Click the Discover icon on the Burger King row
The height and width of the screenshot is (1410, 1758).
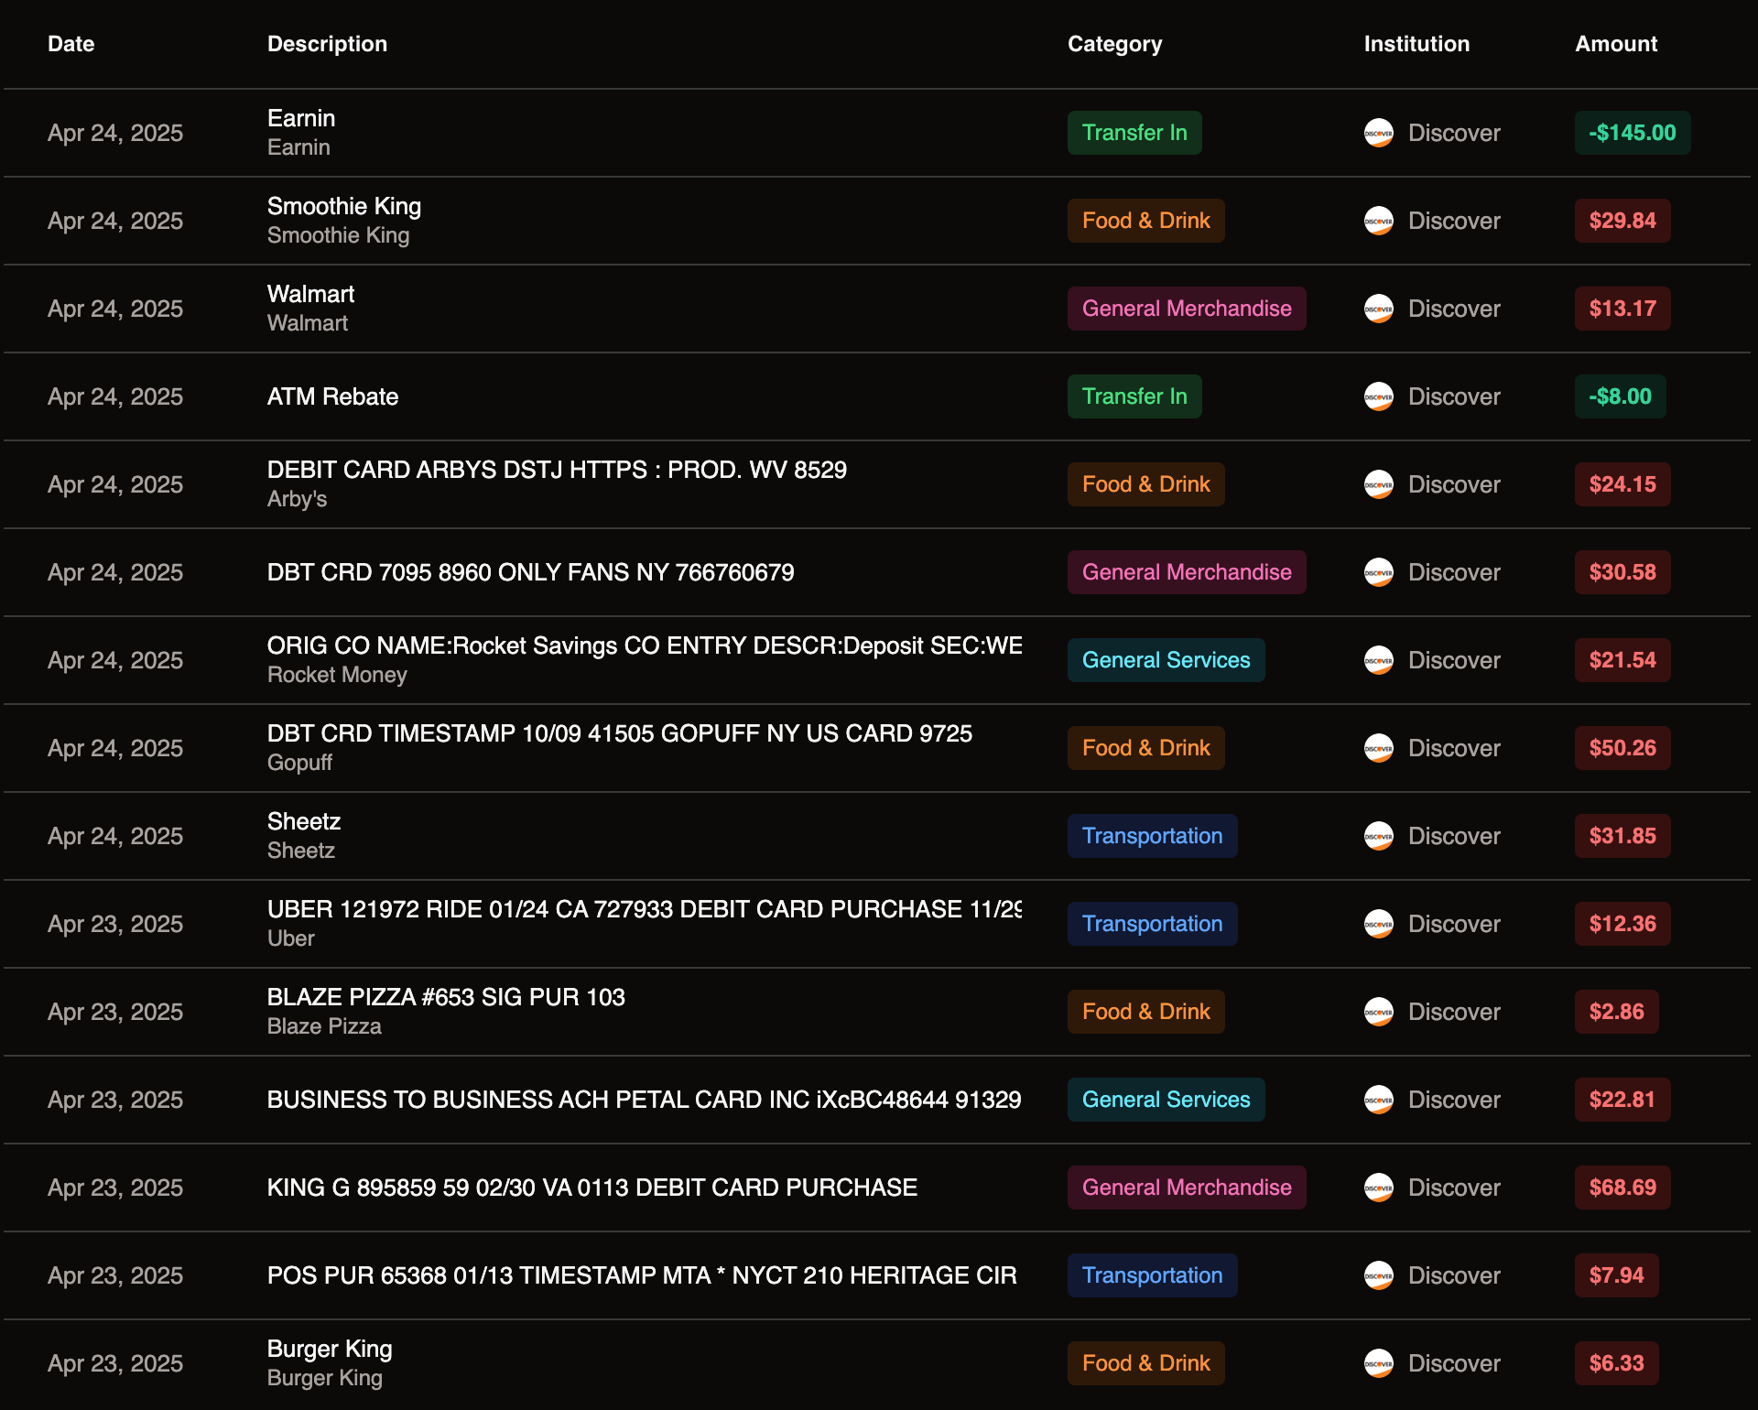pyautogui.click(x=1379, y=1362)
